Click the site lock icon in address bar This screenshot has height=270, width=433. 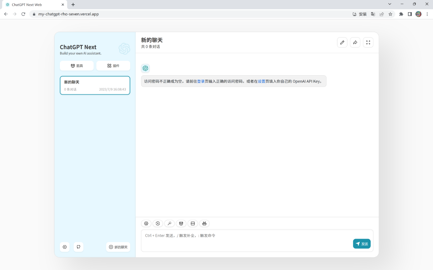(34, 14)
